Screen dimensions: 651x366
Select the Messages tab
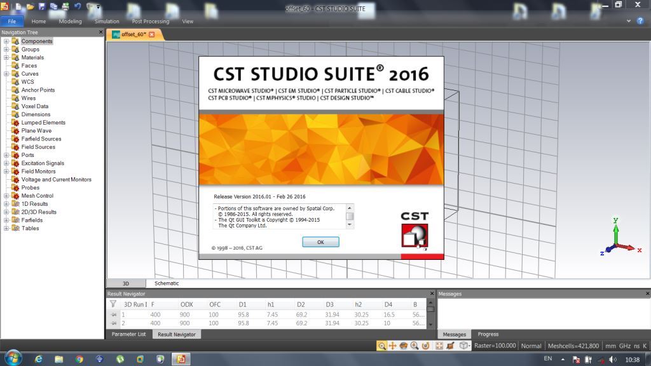pos(454,334)
